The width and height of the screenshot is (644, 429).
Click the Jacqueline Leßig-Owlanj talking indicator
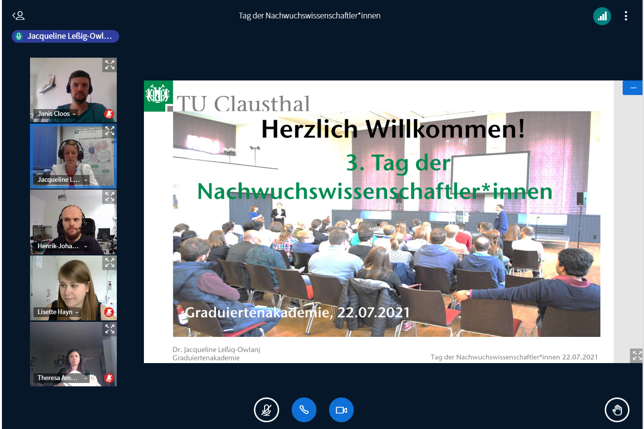pyautogui.click(x=65, y=36)
